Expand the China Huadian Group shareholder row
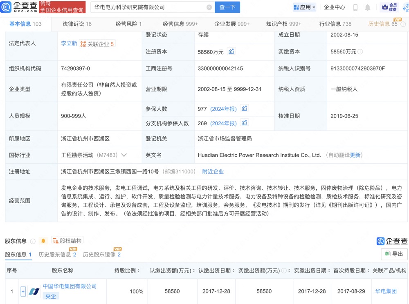The height and width of the screenshot is (304, 409). pyautogui.click(x=23, y=291)
